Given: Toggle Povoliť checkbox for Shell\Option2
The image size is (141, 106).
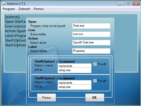Looking at the screenshot, I should click(x=95, y=81).
